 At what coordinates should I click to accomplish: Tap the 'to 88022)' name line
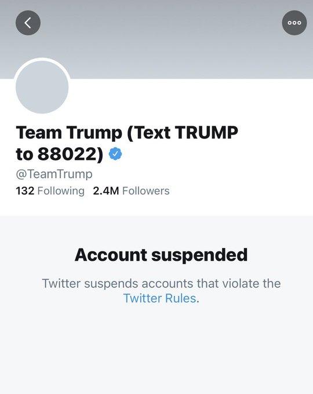click(x=60, y=154)
